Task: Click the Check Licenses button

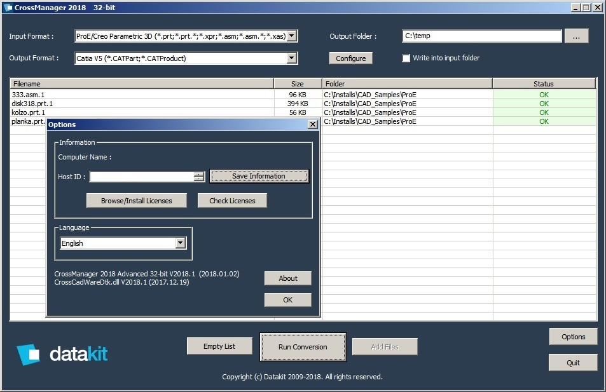Action: click(232, 201)
